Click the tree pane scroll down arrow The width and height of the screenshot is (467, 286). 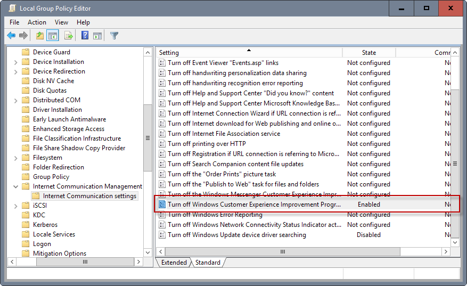pos(148,252)
